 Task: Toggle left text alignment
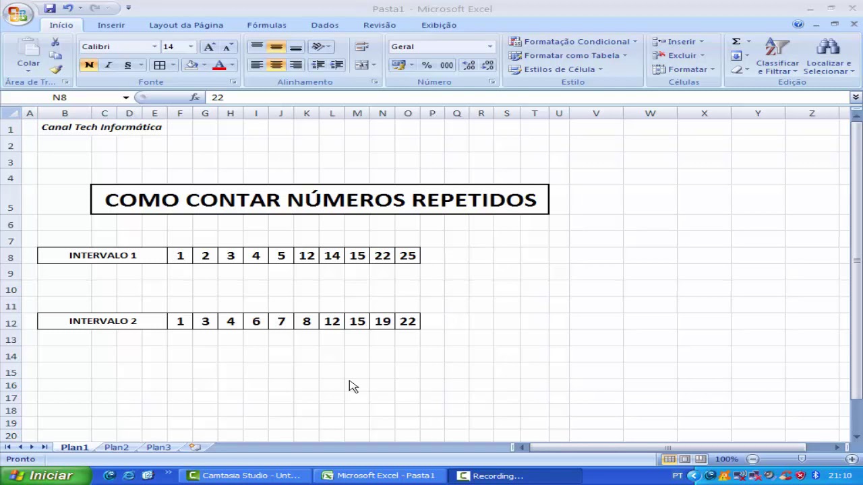click(x=257, y=65)
